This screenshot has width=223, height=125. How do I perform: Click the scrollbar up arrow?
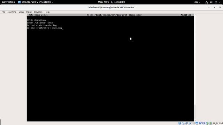click(x=195, y=15)
